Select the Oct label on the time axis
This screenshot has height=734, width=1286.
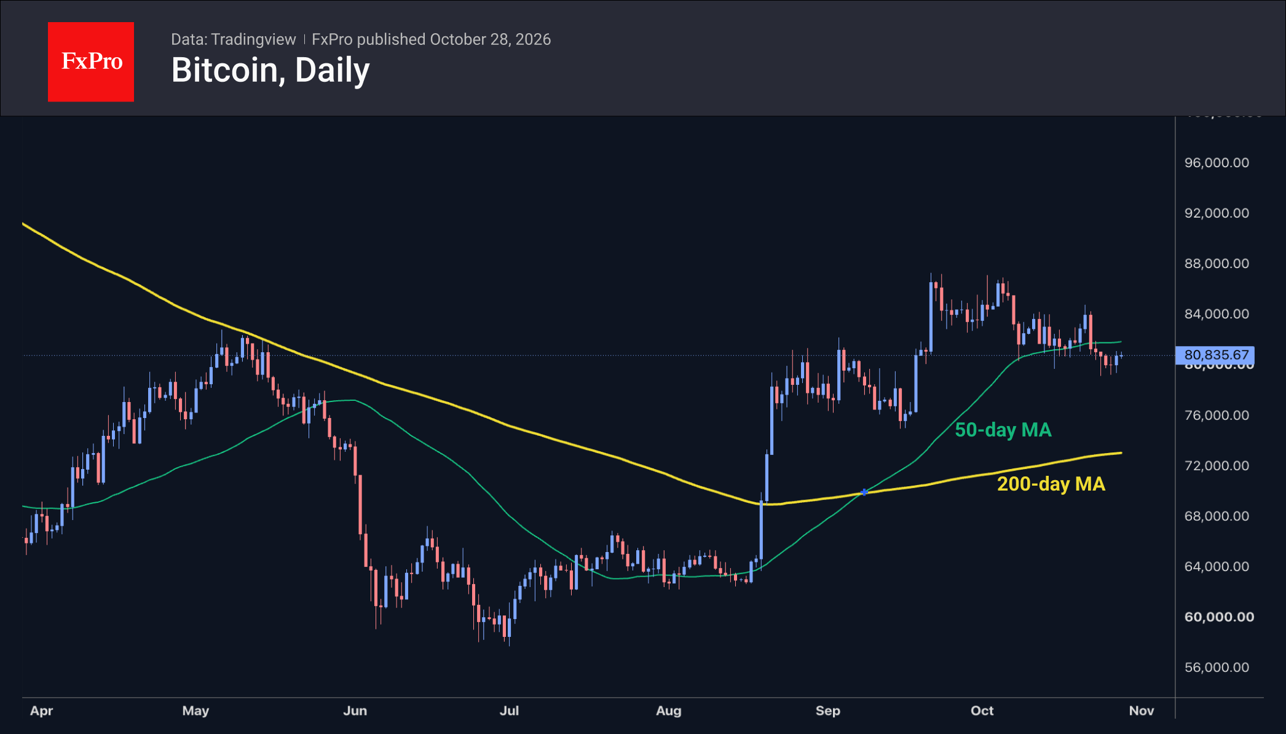[x=982, y=711]
